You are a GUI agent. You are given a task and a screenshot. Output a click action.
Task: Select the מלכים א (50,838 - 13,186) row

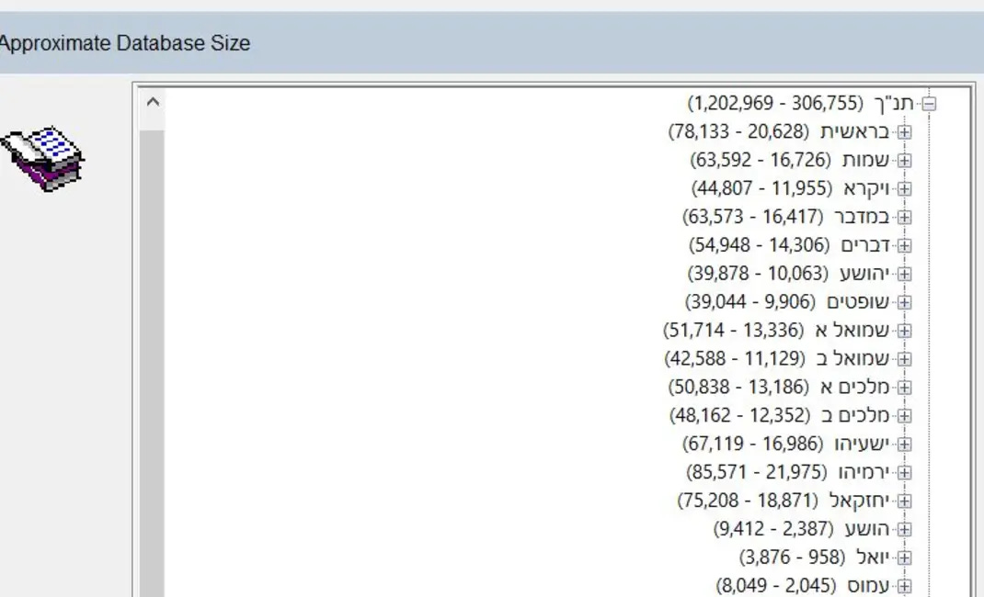tap(779, 387)
